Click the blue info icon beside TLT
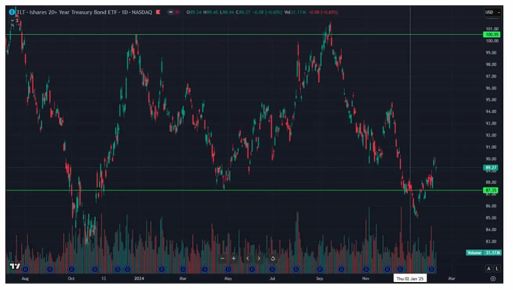 12,12
